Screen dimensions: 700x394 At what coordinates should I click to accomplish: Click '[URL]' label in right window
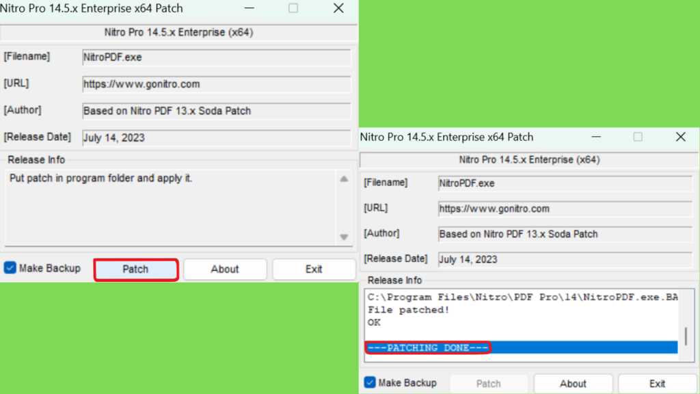tap(376, 208)
